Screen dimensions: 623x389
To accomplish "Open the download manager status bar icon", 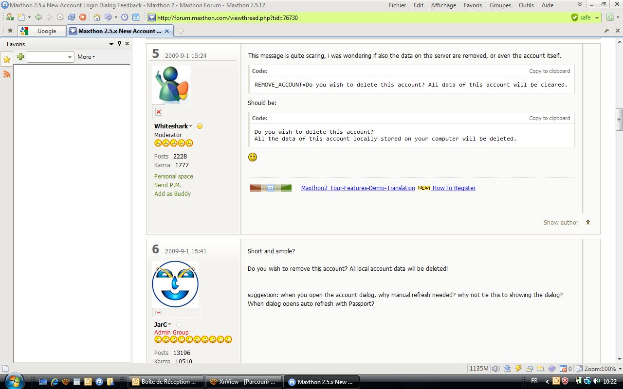I will click(507, 369).
